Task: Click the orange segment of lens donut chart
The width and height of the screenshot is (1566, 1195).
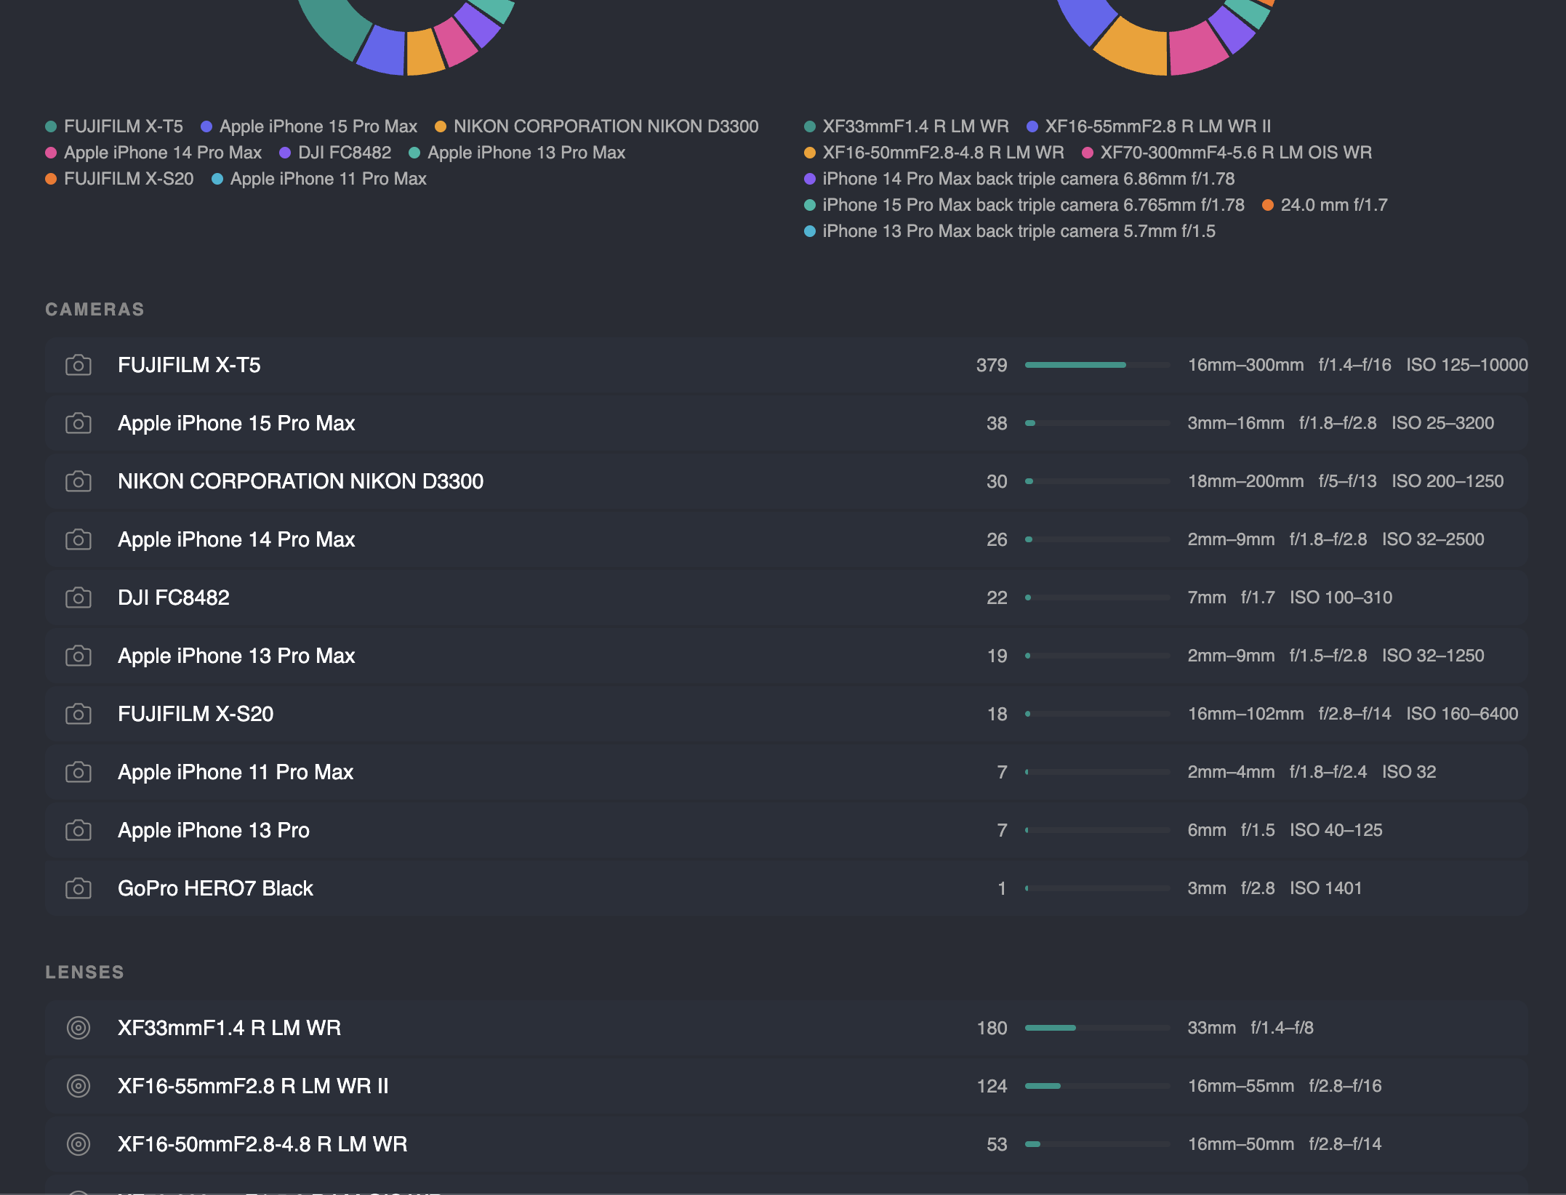Action: pyautogui.click(x=1134, y=49)
